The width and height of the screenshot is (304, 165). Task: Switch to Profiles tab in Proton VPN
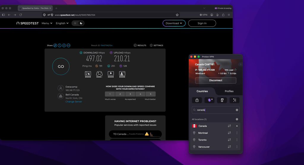229,91
